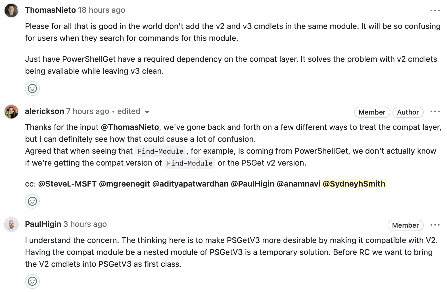
Task: Open PaulHigin's avatar image
Action: pyautogui.click(x=11, y=224)
